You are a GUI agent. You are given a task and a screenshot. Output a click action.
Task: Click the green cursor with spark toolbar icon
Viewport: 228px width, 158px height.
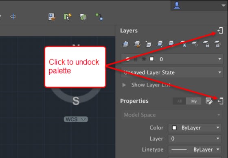tap(68, 17)
